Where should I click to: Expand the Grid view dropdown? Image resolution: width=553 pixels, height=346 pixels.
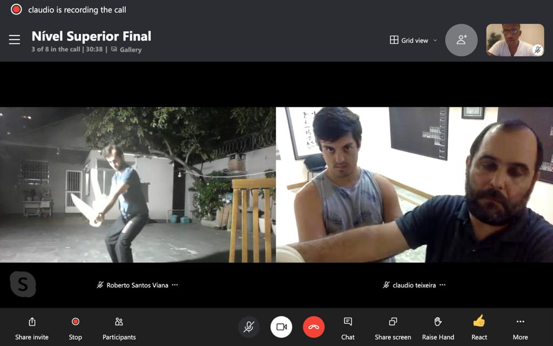point(414,40)
